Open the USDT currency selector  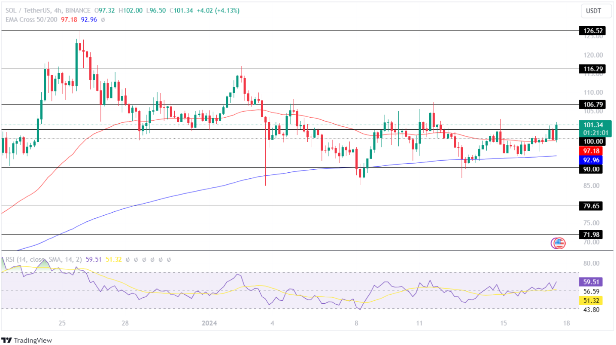(x=596, y=11)
